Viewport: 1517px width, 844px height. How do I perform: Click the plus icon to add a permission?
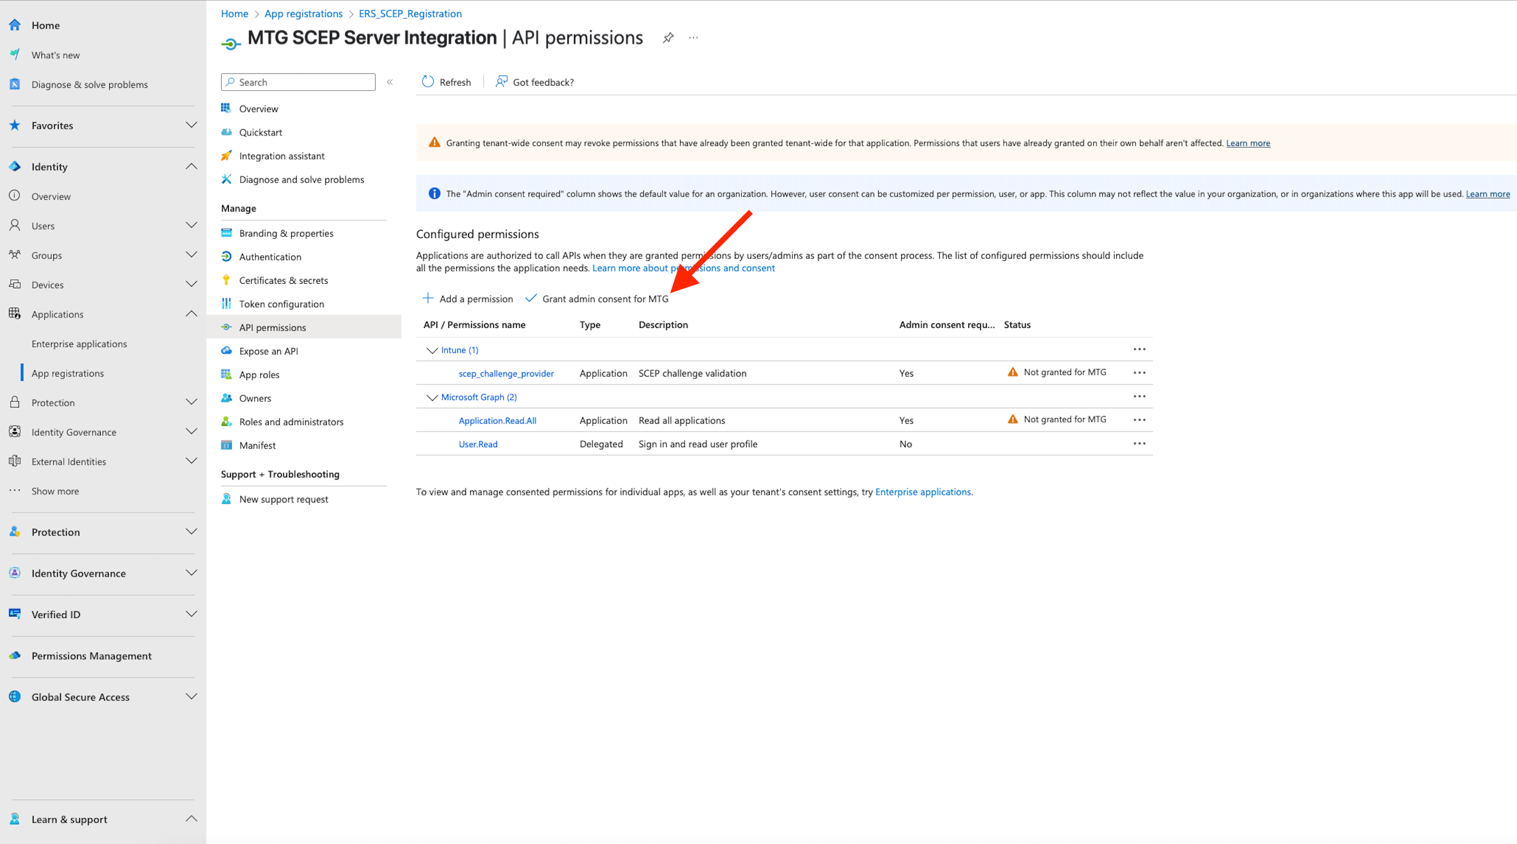(x=428, y=298)
